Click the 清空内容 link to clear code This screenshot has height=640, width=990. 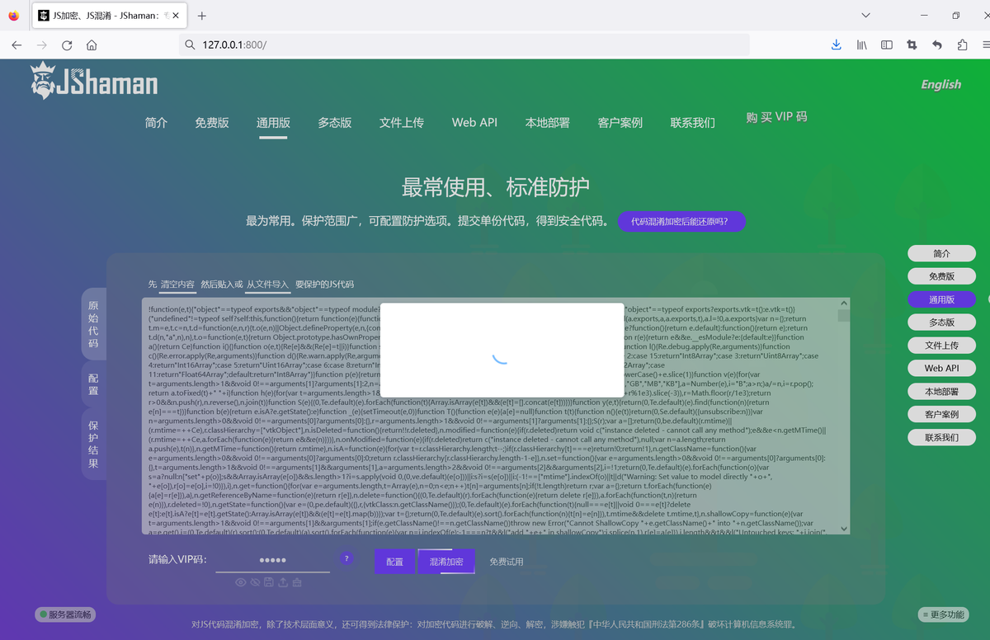pyautogui.click(x=178, y=283)
